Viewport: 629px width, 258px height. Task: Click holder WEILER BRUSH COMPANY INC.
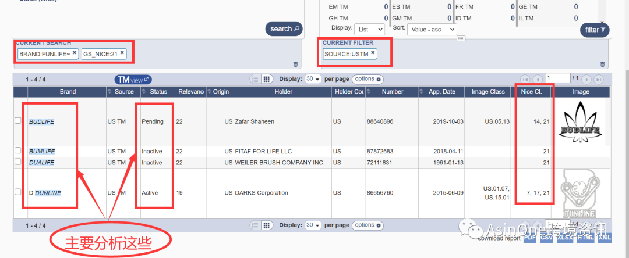coord(280,163)
